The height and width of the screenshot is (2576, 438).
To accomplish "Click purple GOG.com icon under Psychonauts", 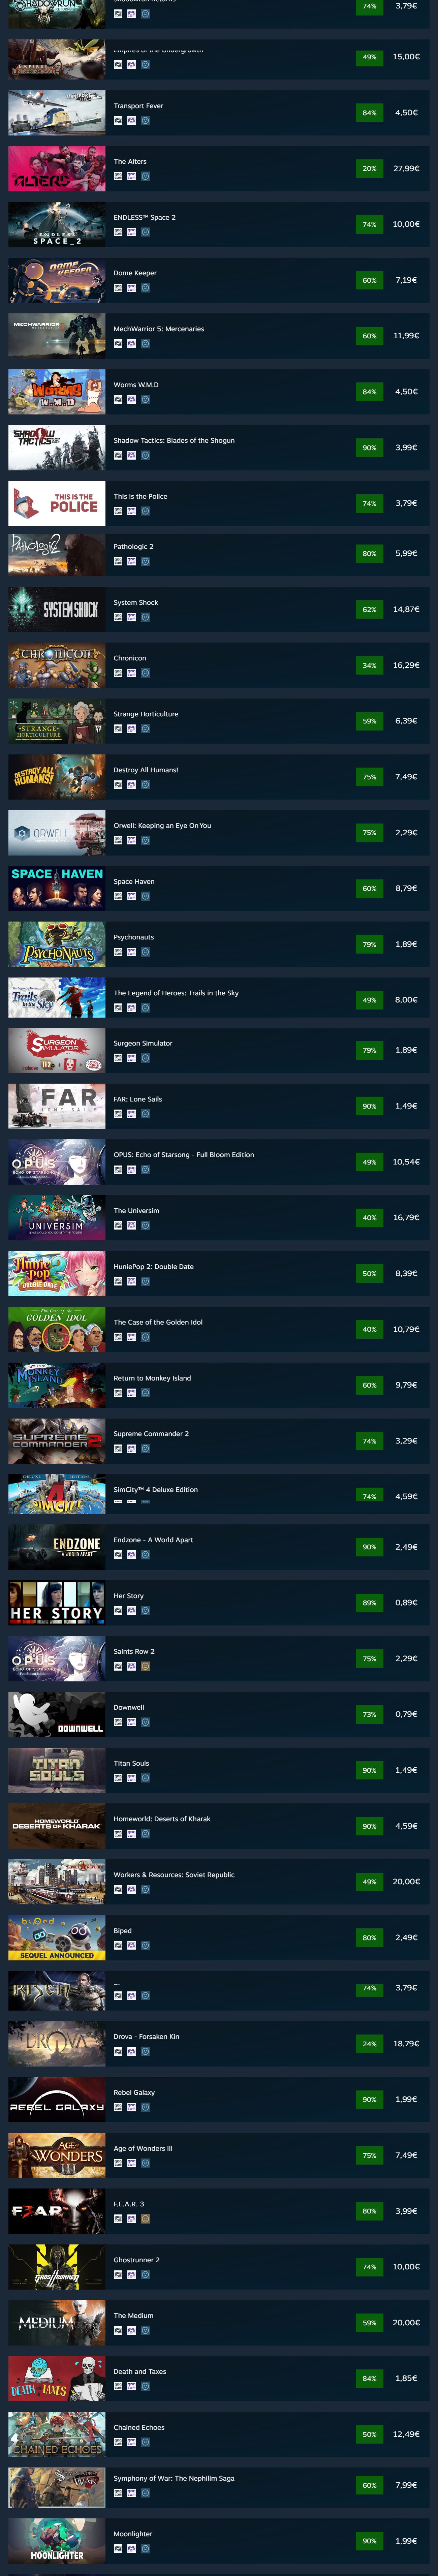I will [x=131, y=952].
